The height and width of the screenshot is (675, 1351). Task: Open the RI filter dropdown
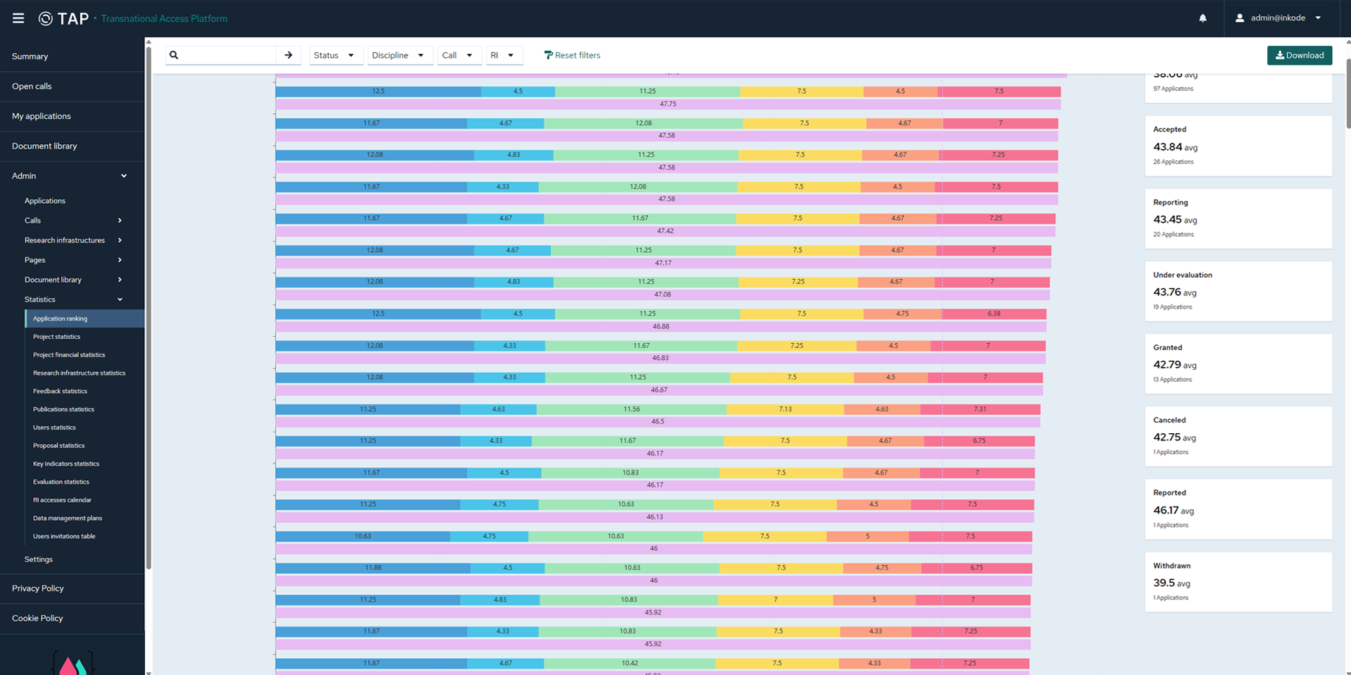click(503, 55)
